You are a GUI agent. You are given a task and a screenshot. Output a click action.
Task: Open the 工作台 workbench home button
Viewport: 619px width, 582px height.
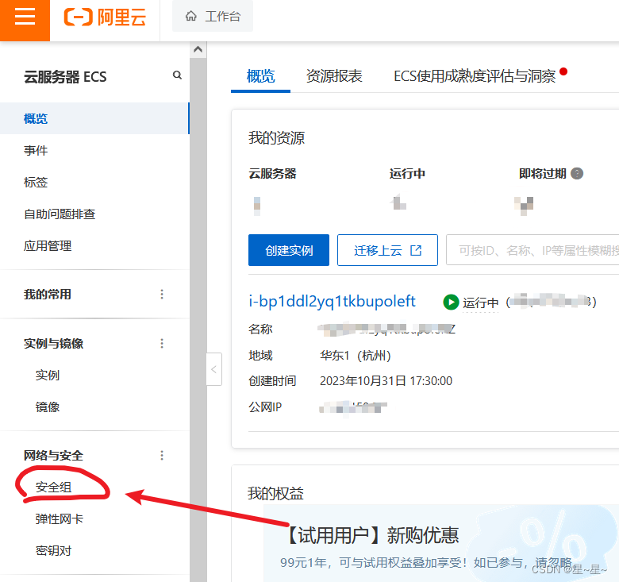pos(213,16)
